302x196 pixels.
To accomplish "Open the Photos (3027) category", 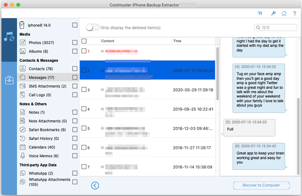I will (x=41, y=43).
